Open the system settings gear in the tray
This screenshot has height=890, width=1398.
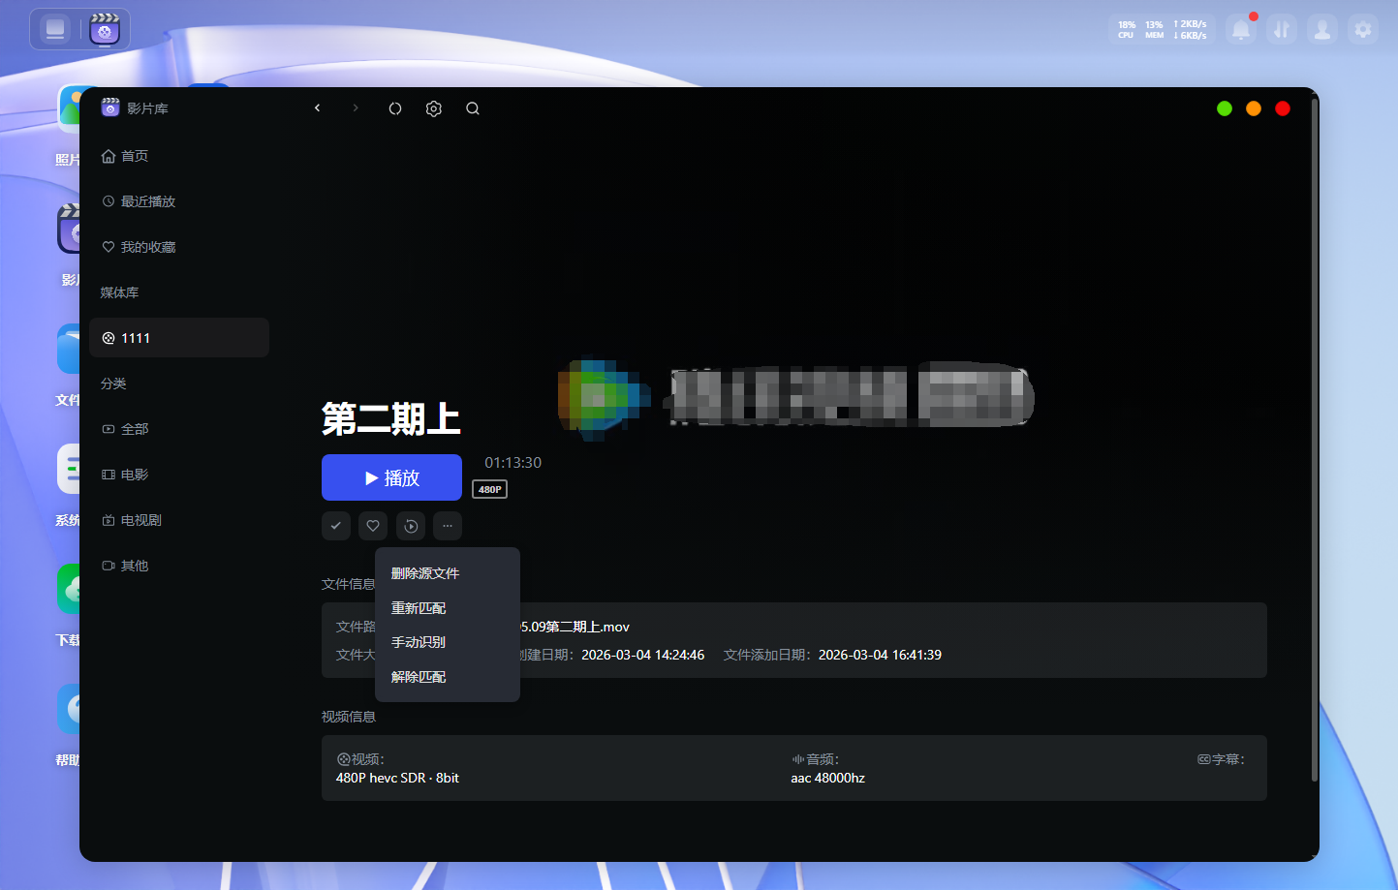click(1363, 30)
